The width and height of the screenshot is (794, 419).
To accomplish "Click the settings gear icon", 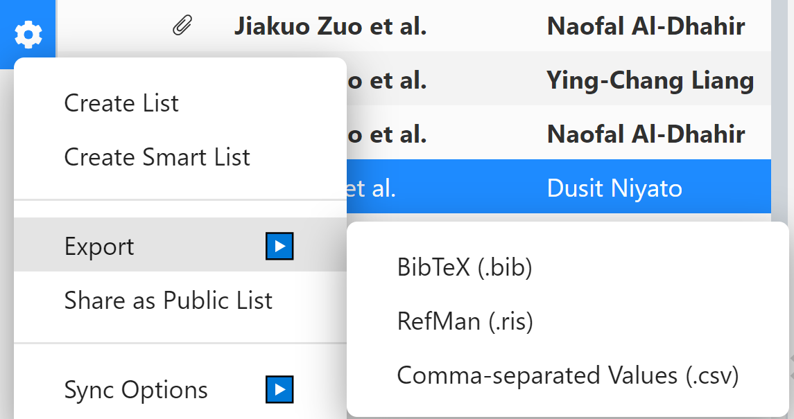I will 28,34.
